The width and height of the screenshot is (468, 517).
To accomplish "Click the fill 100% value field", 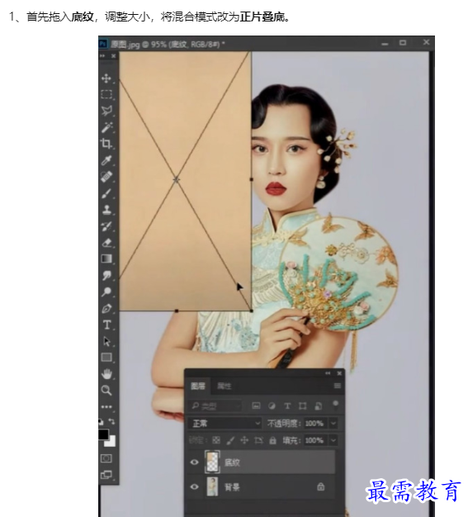I will (x=314, y=440).
